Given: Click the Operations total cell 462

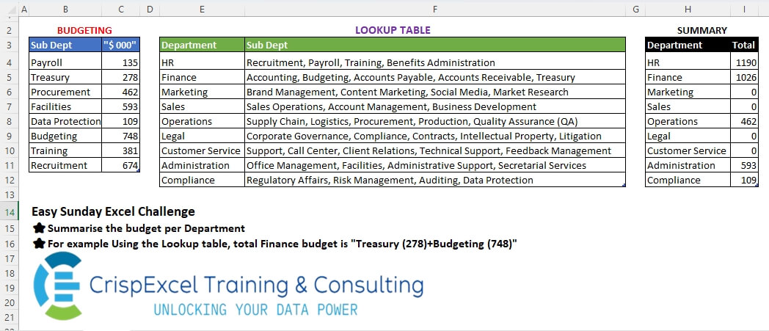Looking at the screenshot, I should [744, 122].
